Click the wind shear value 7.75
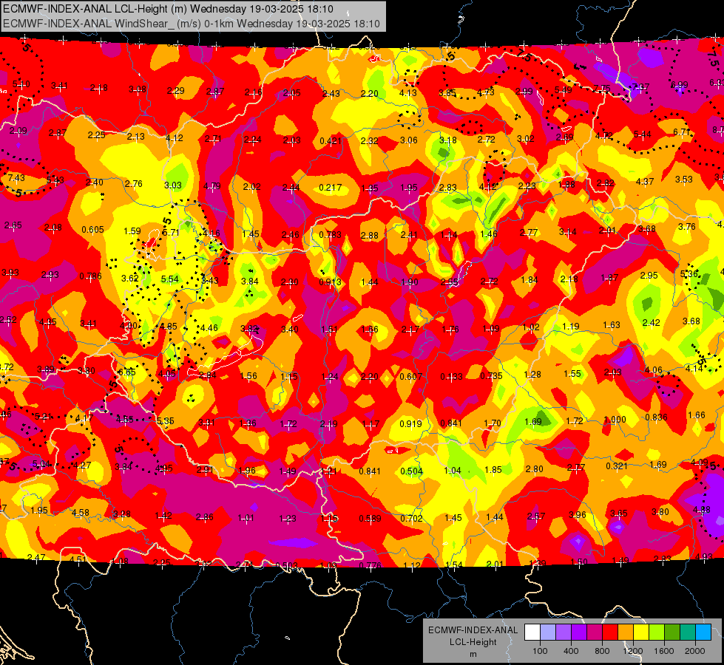724x665 pixels. point(602,88)
